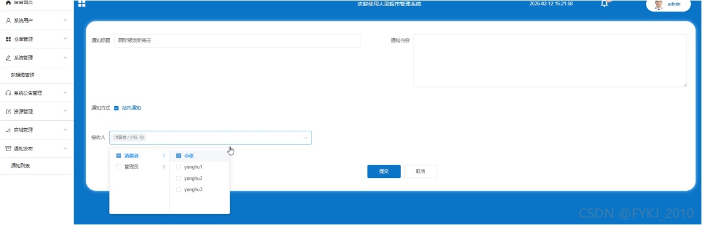Click the 取消 button
The image size is (702, 225).
[x=420, y=172]
